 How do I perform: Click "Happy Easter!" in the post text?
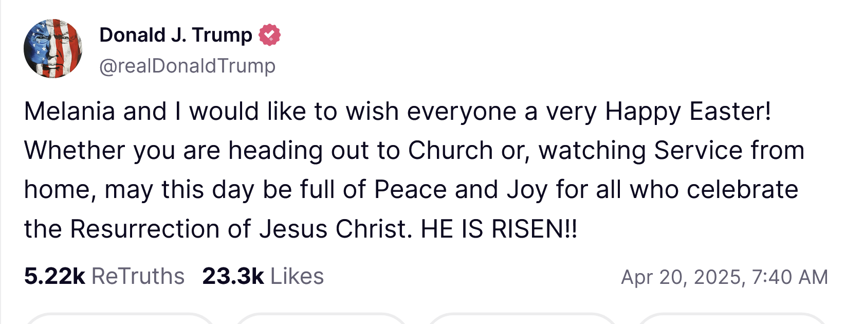click(x=688, y=111)
